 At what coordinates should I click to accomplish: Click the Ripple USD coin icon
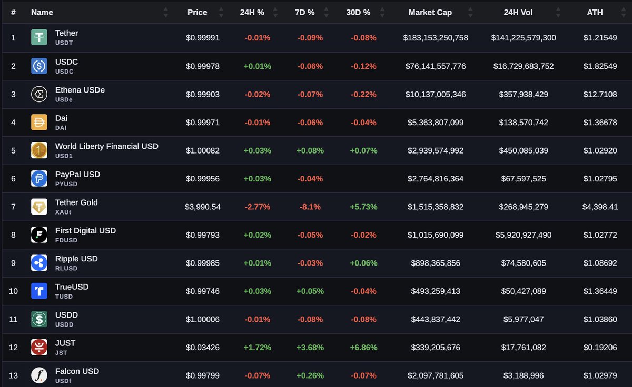click(39, 262)
